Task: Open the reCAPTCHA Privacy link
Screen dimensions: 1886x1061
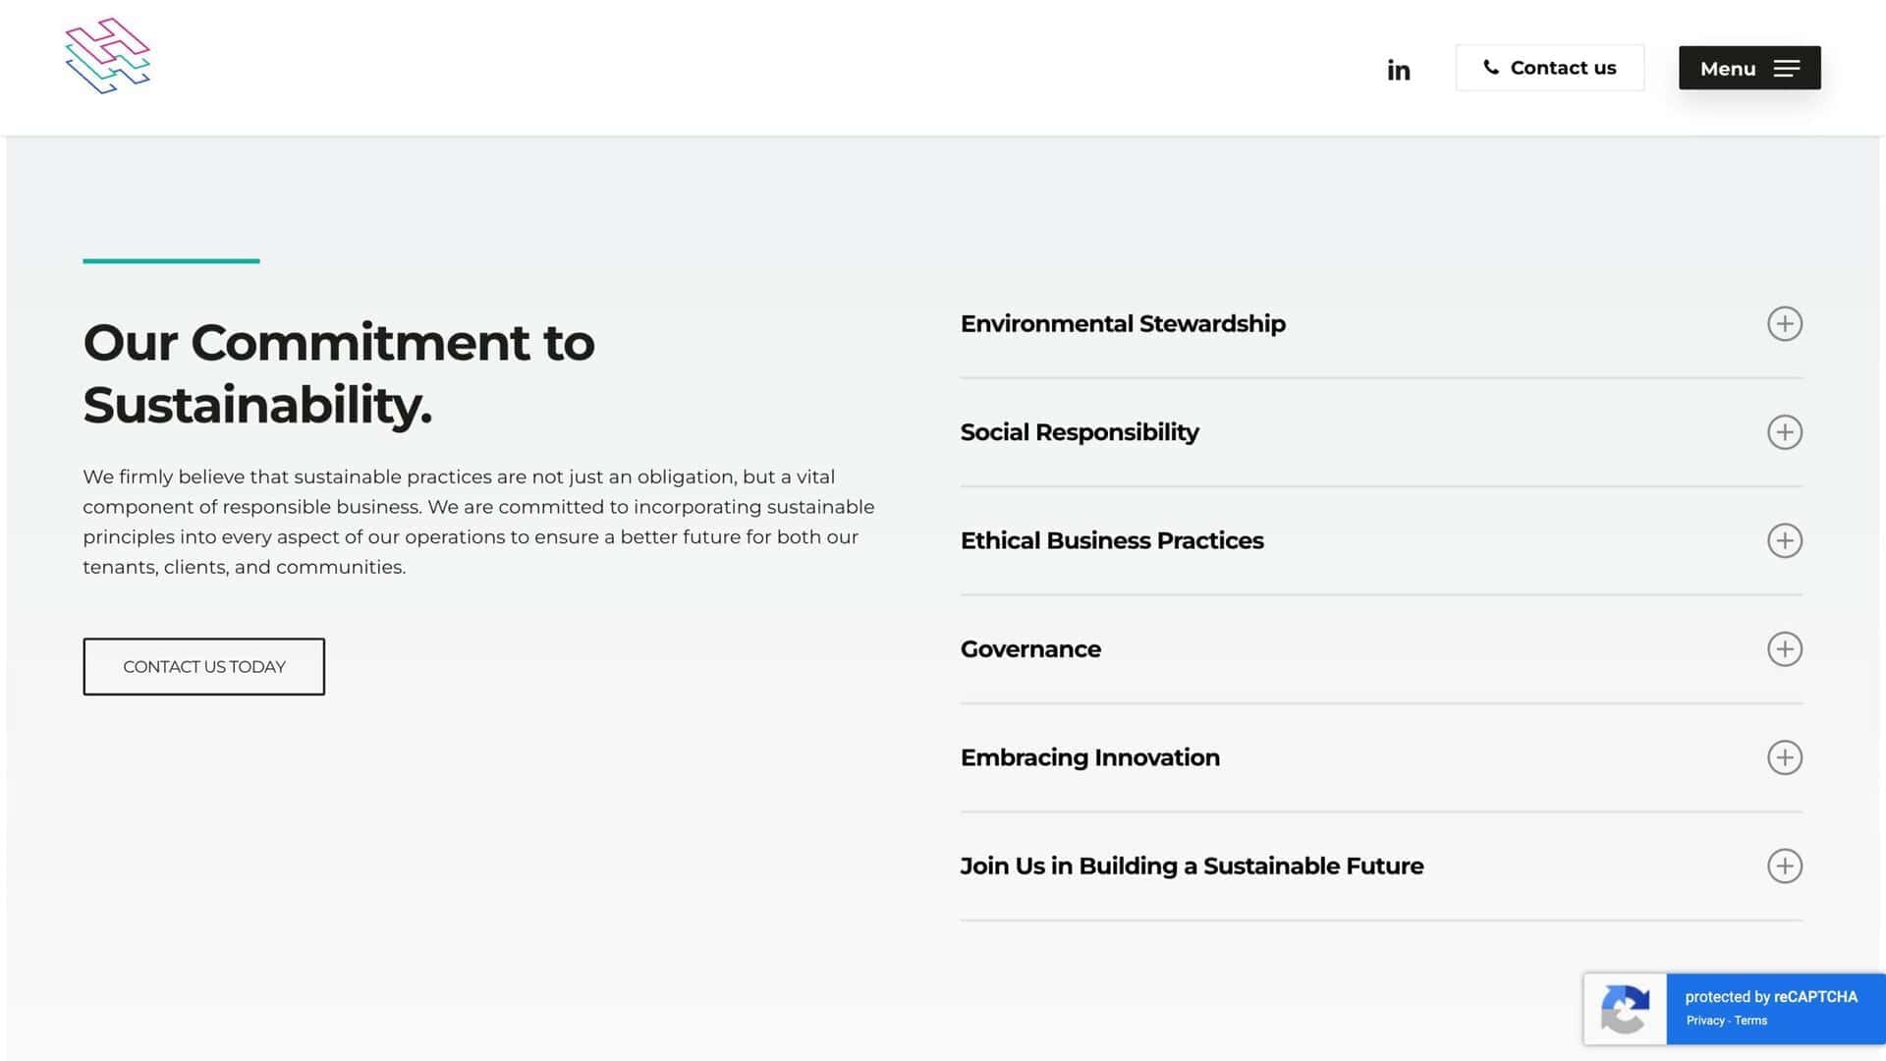Action: coord(1704,1021)
